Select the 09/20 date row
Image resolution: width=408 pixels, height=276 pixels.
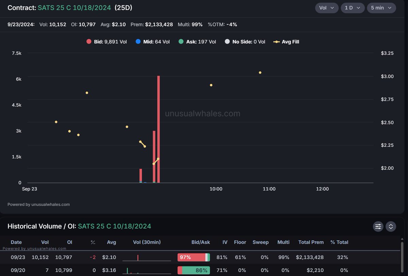pos(200,270)
